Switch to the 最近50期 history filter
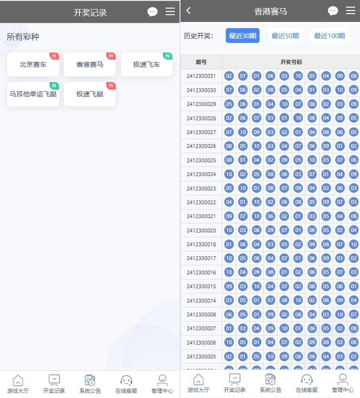This screenshot has width=360, height=398. (285, 36)
